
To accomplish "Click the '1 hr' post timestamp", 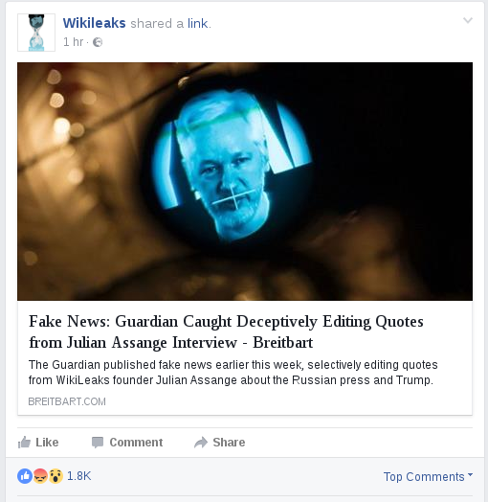I will pyautogui.click(x=74, y=42).
